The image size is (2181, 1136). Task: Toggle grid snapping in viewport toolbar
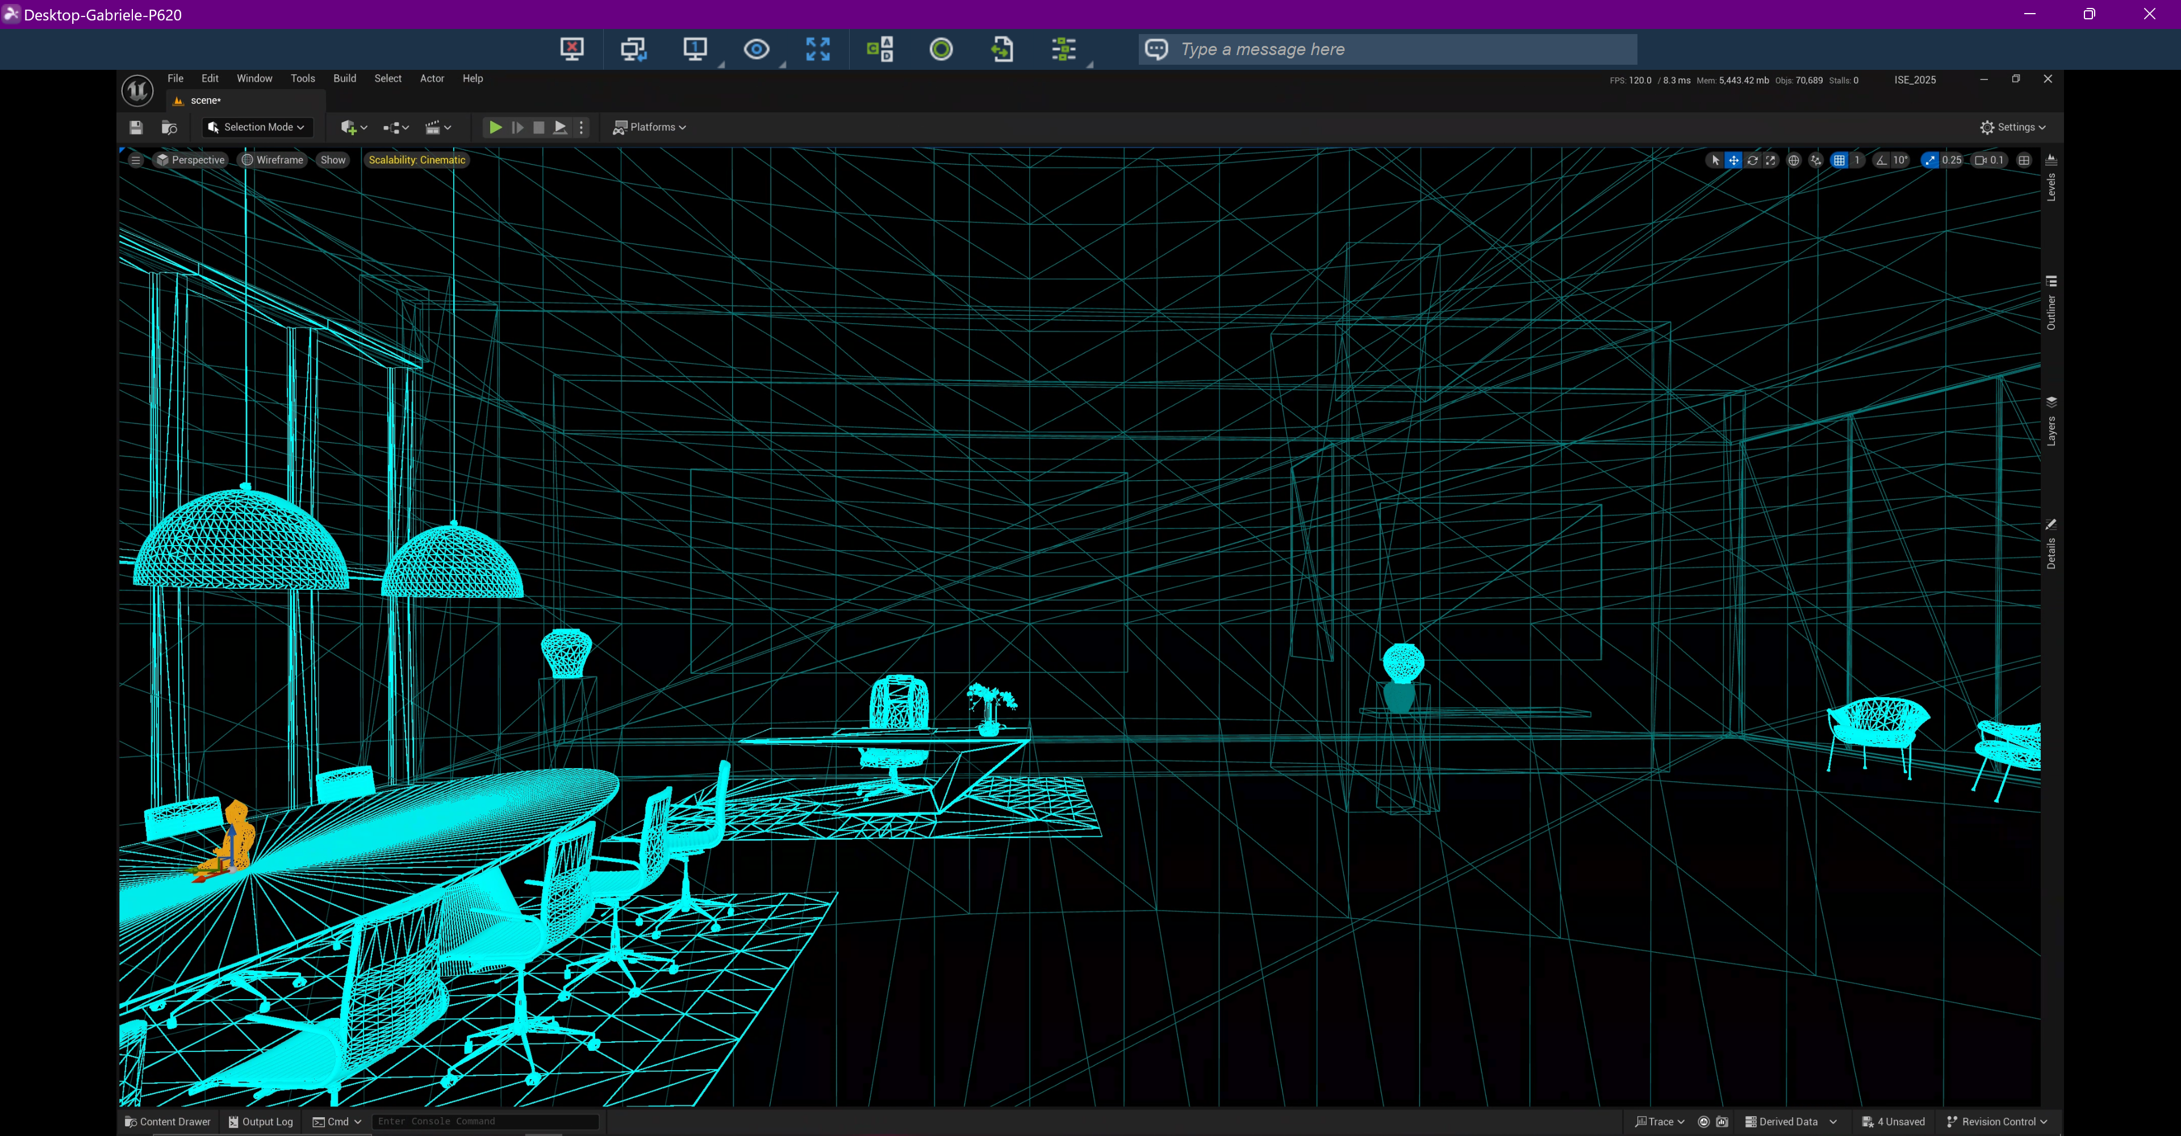point(1839,160)
